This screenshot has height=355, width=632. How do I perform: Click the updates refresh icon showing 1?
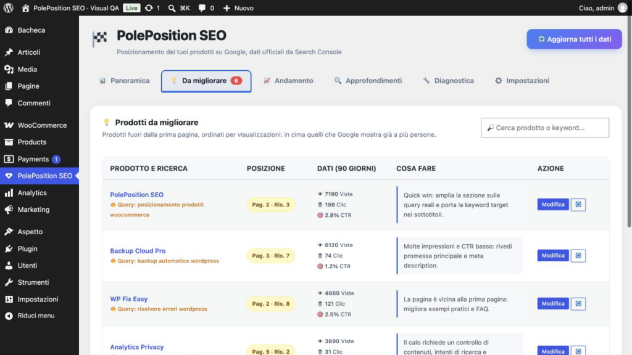152,8
